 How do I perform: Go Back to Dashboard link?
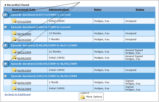[18, 94]
